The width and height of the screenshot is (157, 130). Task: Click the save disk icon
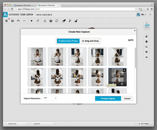[x=12, y=21]
